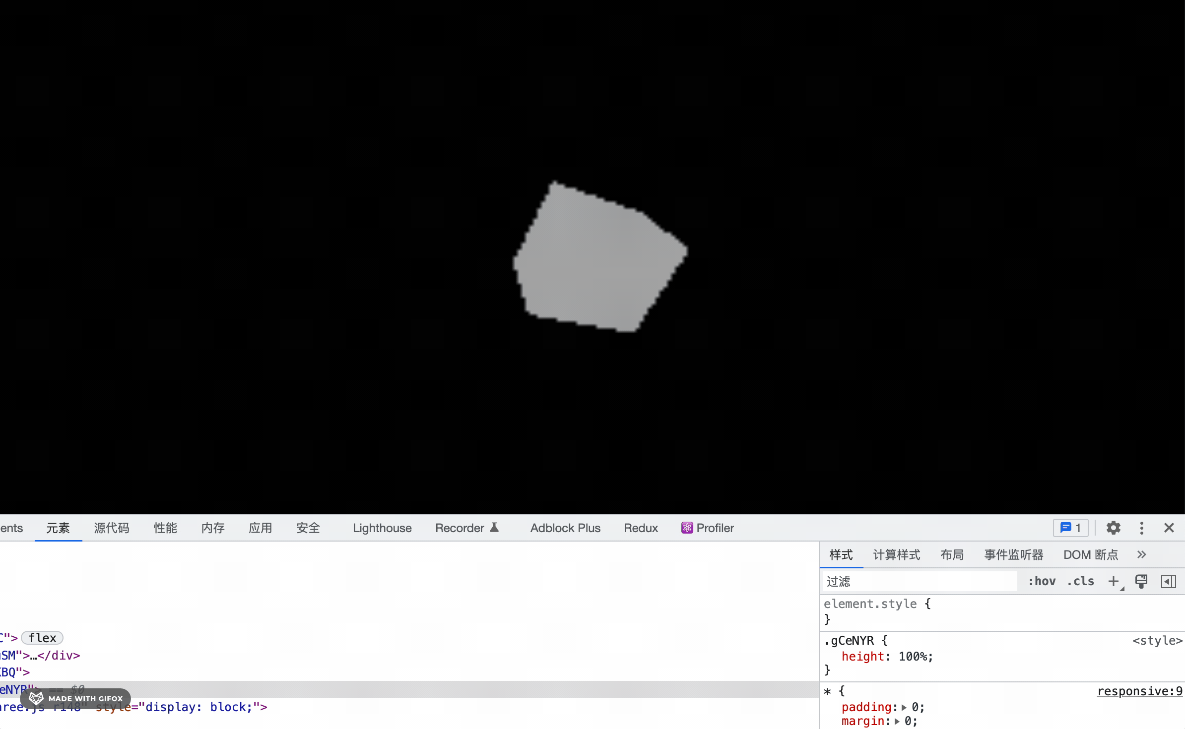Open the Console drawer issues counter icon
Screen dimensions: 1185x729
coord(1070,527)
